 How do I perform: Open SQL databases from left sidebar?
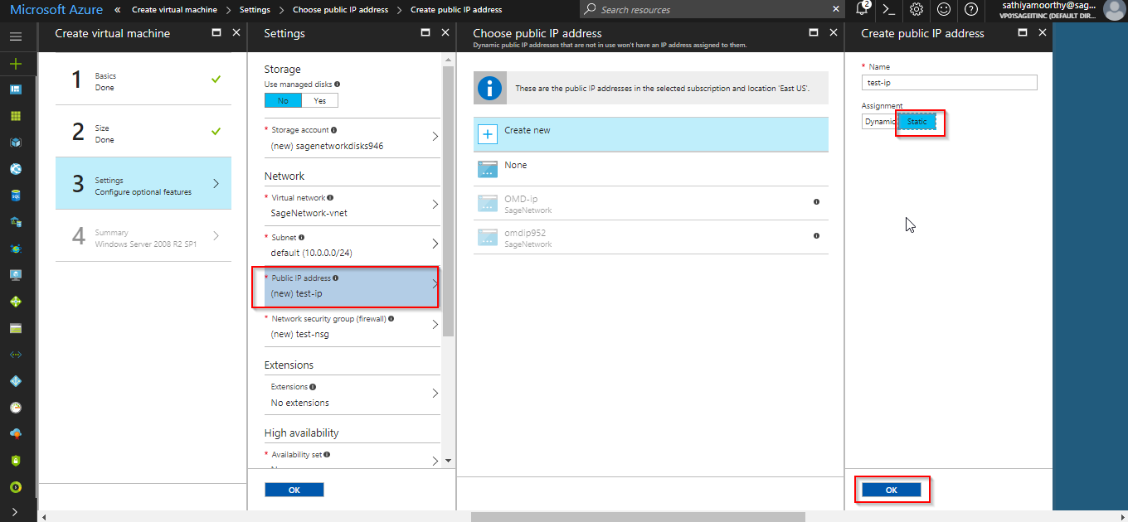pos(16,196)
